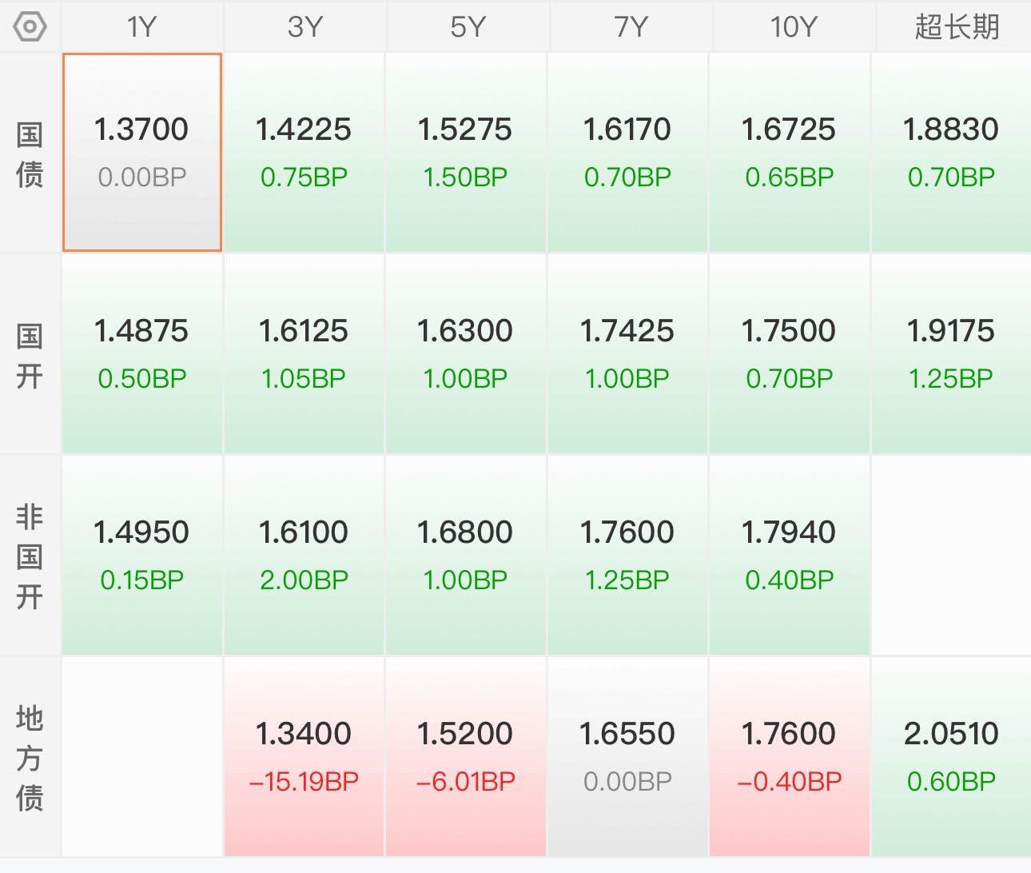Click the 国开 10Y cell 1.7500
The height and width of the screenshot is (873, 1031).
point(789,354)
